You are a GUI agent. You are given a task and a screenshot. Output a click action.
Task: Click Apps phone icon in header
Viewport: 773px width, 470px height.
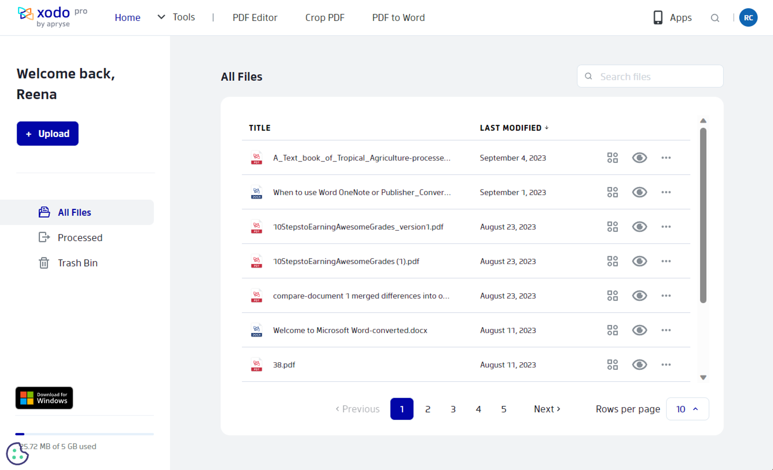tap(658, 18)
